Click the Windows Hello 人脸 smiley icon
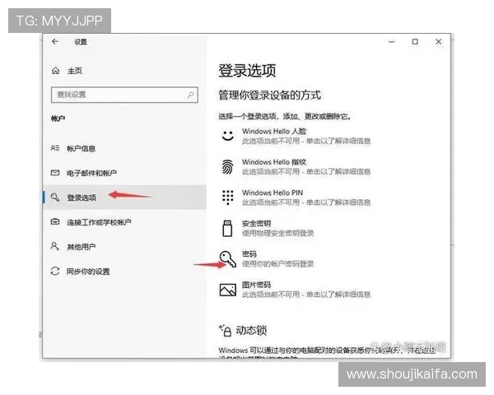 pos(228,136)
